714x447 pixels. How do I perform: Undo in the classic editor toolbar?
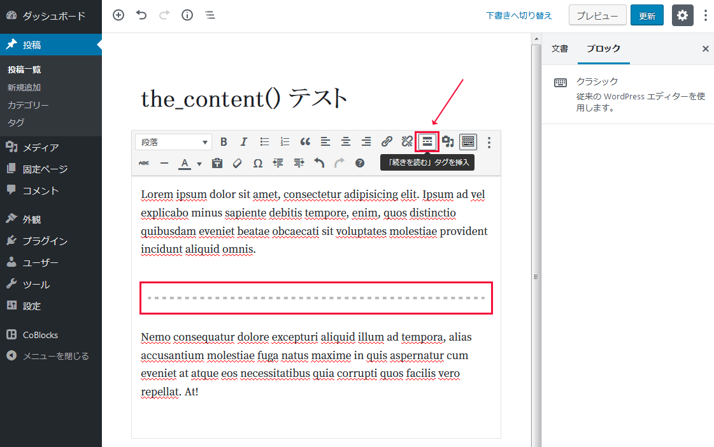(319, 163)
